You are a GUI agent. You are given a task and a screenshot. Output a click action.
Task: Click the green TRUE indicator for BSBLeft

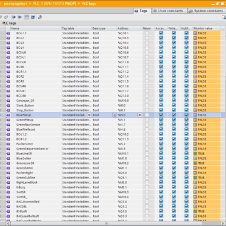[x=195, y=212]
